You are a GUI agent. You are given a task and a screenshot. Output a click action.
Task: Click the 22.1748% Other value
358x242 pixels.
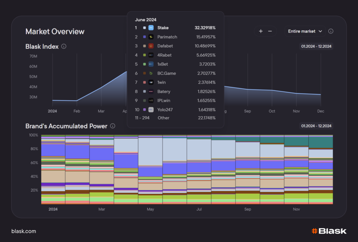(207, 118)
